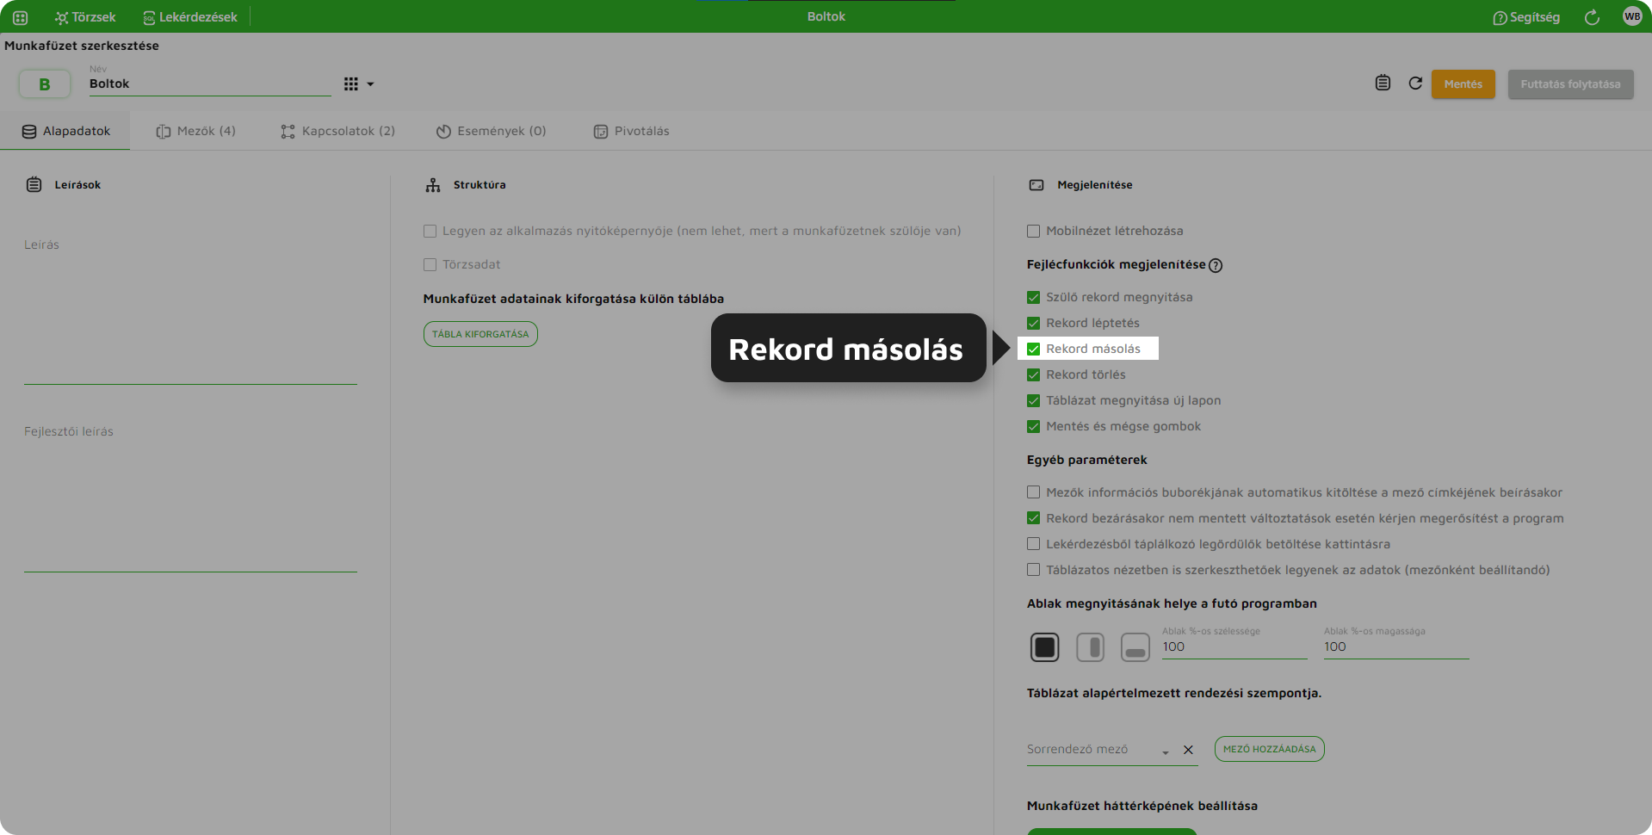Switch to the Kapcsolatok (2) tab
This screenshot has height=835, width=1652.
click(337, 131)
